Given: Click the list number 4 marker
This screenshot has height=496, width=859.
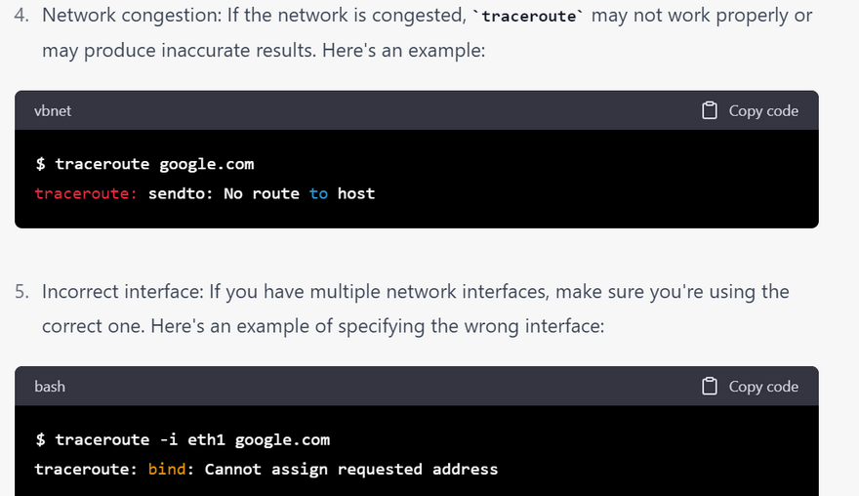Looking at the screenshot, I should pos(23,16).
